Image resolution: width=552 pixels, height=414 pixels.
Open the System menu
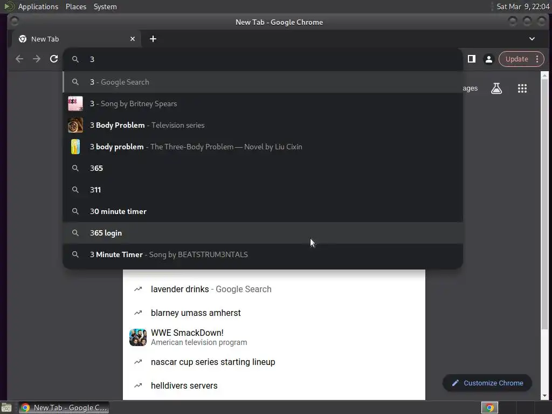pos(105,6)
